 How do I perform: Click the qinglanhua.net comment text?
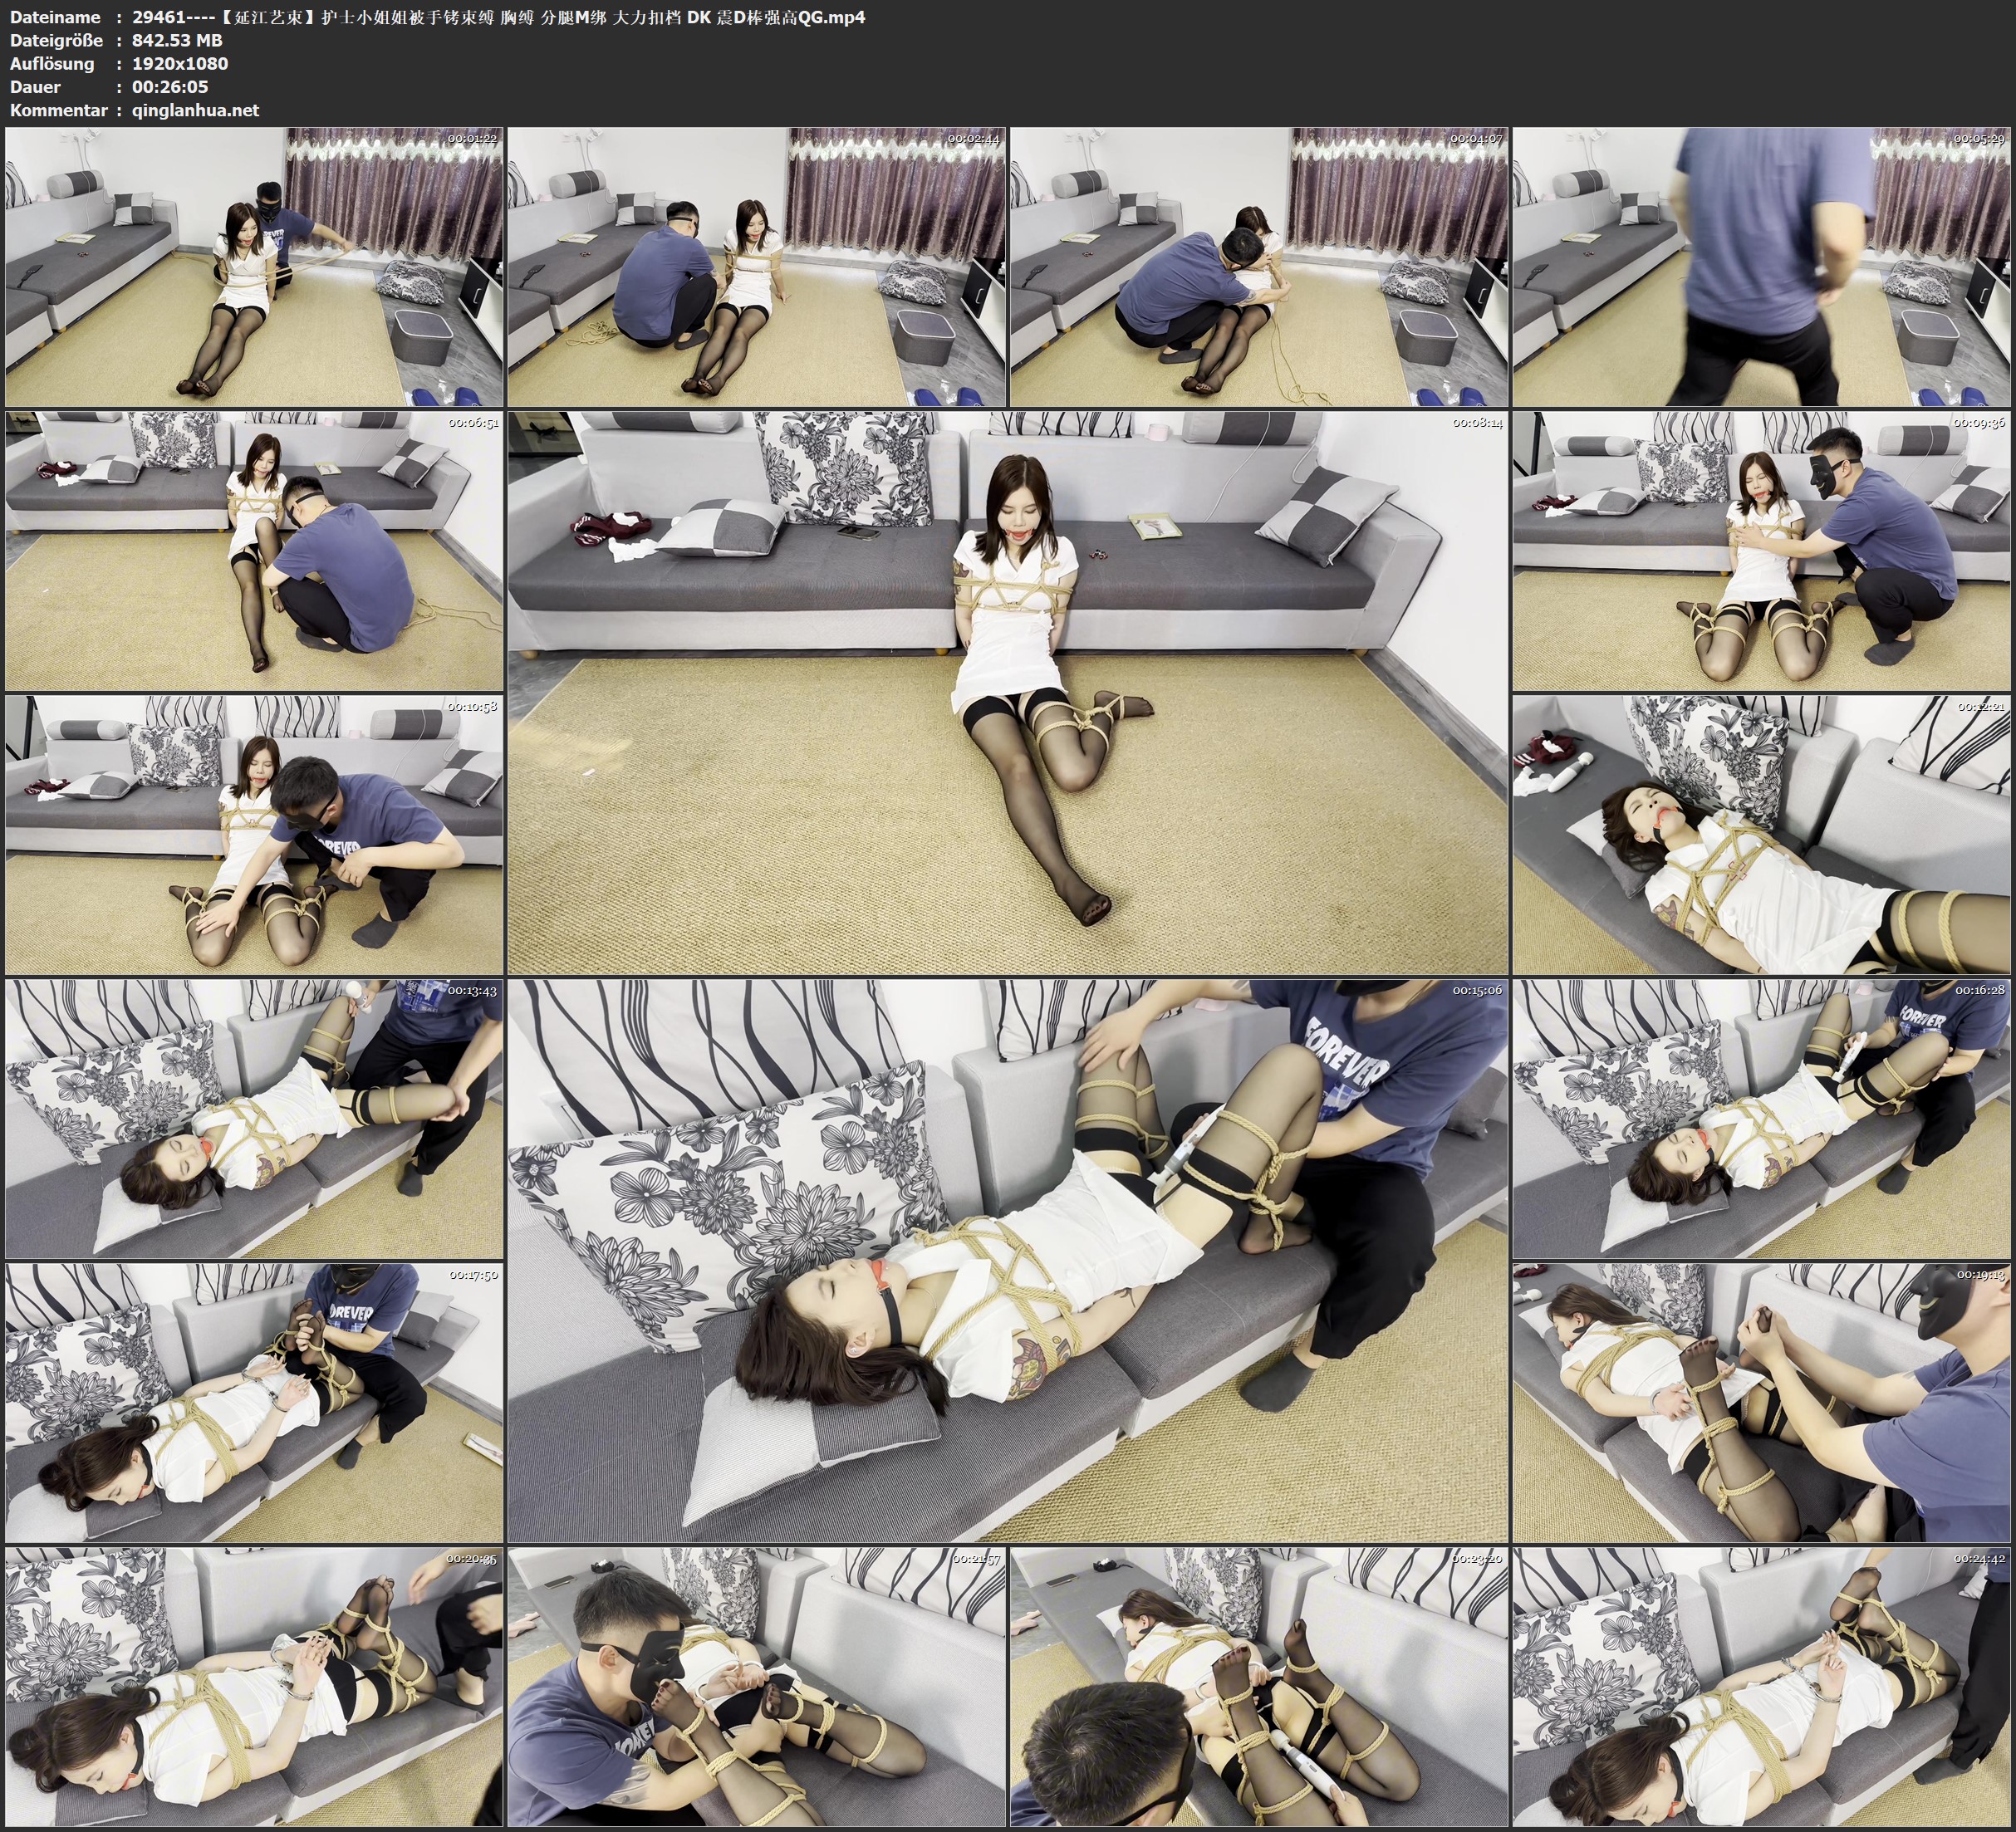(x=195, y=110)
